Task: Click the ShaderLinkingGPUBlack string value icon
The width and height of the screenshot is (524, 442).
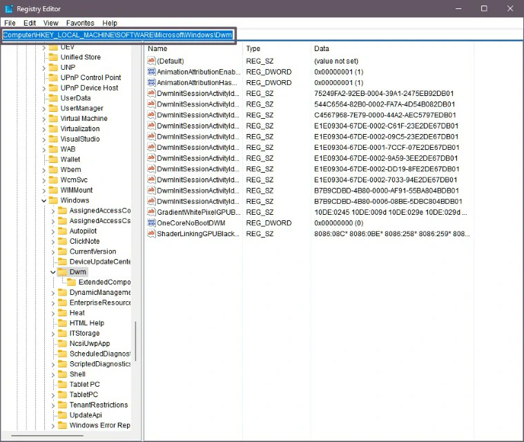Action: (152, 234)
